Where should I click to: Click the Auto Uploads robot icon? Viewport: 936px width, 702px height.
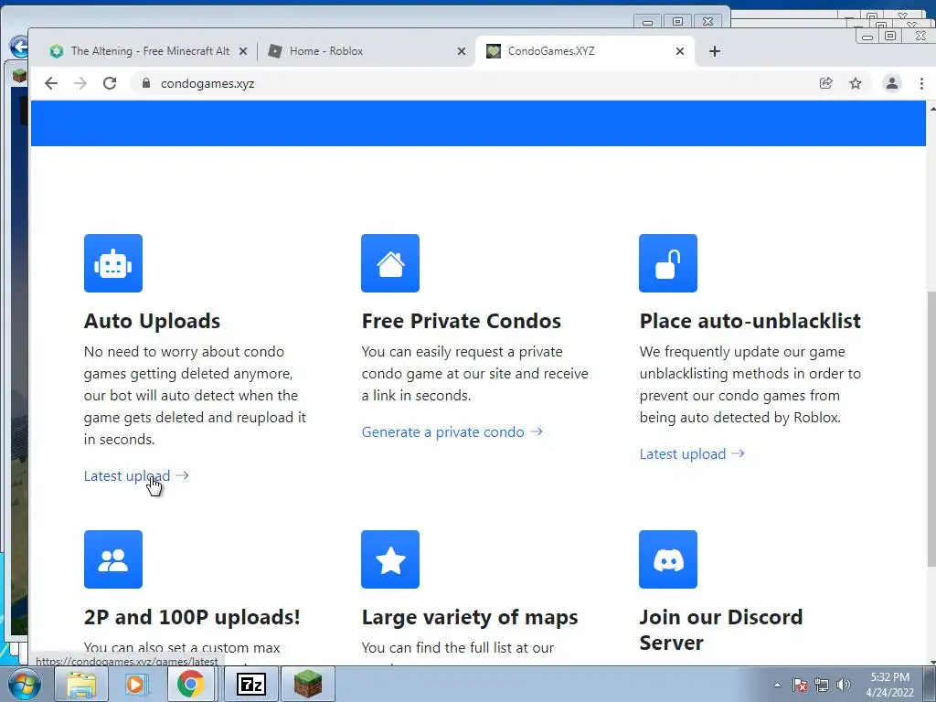coord(112,263)
